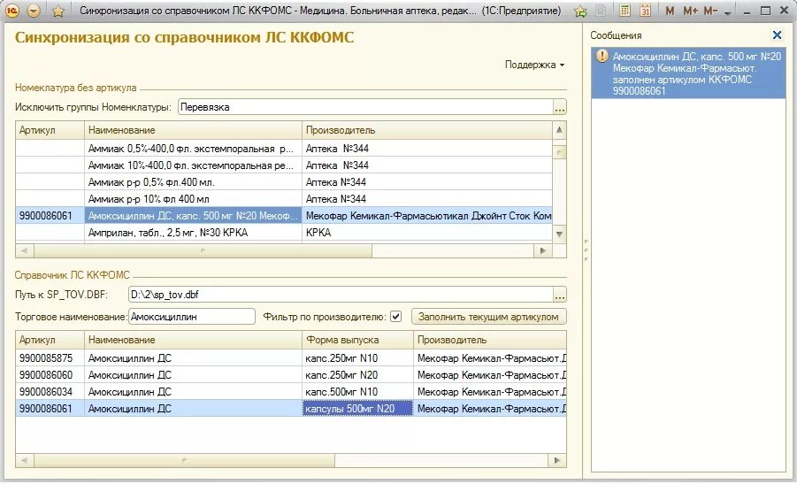Select the Амоксициллин ДС filled article message
The width and height of the screenshot is (797, 484).
pyautogui.click(x=688, y=73)
